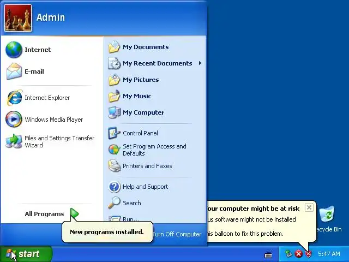This screenshot has width=349, height=262.
Task: Select the Internet menu entry label
Action: (x=38, y=50)
